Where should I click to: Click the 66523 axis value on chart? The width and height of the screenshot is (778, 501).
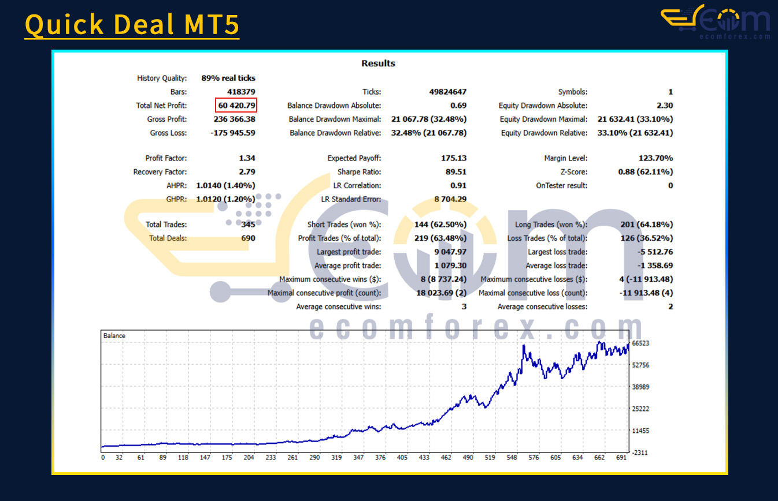pos(640,343)
